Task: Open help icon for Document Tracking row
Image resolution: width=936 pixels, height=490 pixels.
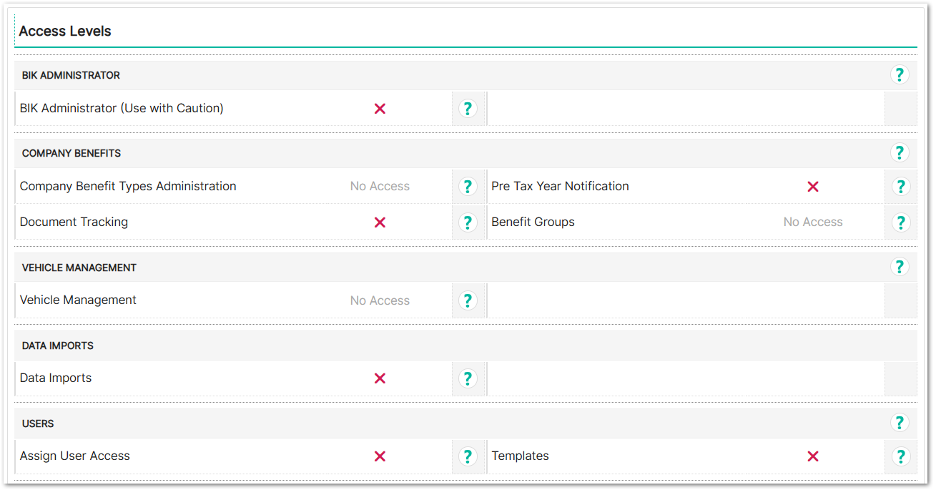Action: click(468, 222)
